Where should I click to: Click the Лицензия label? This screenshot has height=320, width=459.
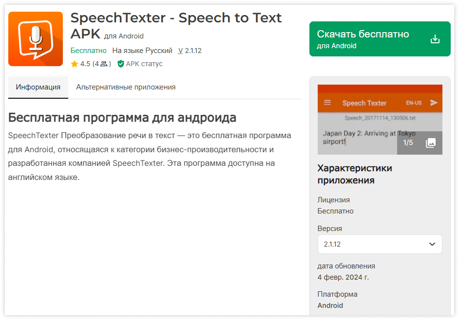333,200
